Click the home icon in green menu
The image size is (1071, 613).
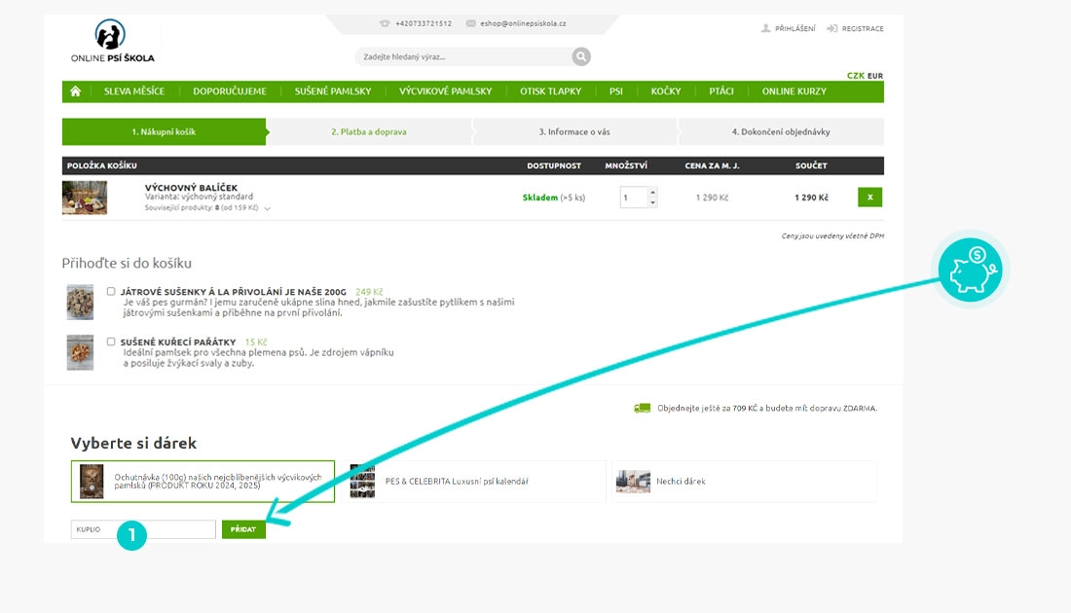point(75,91)
